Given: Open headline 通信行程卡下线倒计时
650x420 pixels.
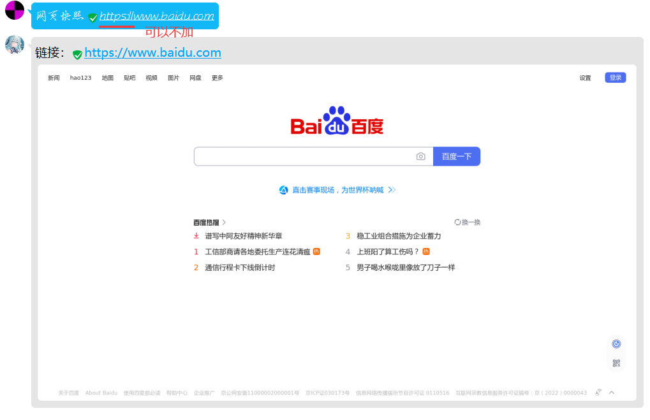Looking at the screenshot, I should (x=240, y=268).
